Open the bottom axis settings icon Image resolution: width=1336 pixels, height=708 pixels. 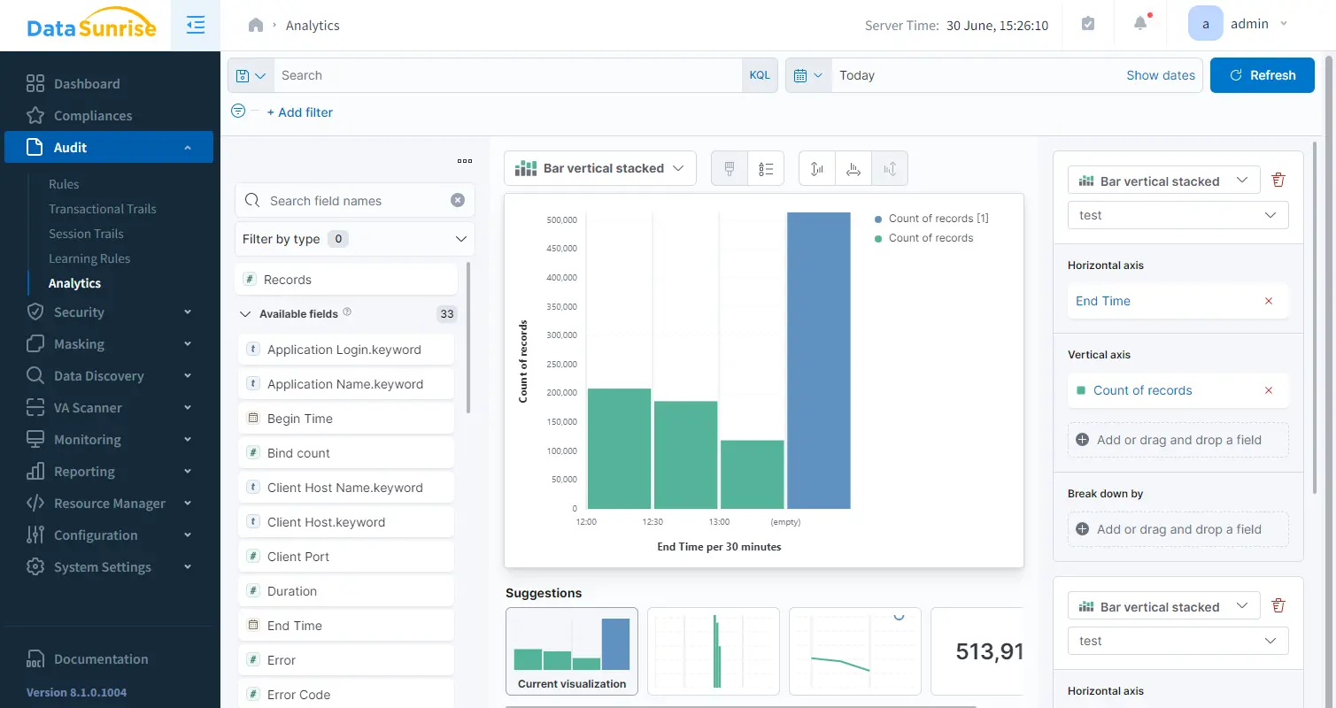click(853, 168)
